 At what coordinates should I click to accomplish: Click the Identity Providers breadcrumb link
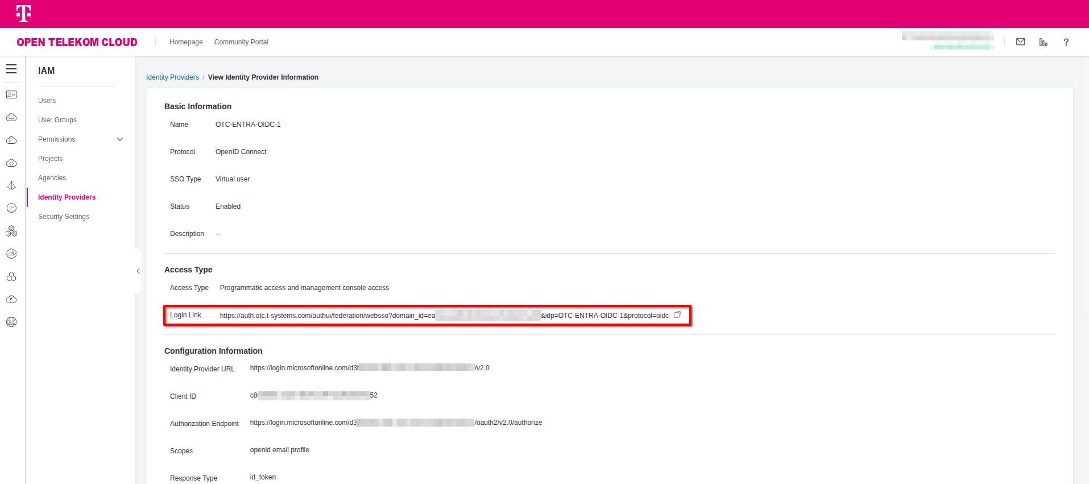(172, 77)
